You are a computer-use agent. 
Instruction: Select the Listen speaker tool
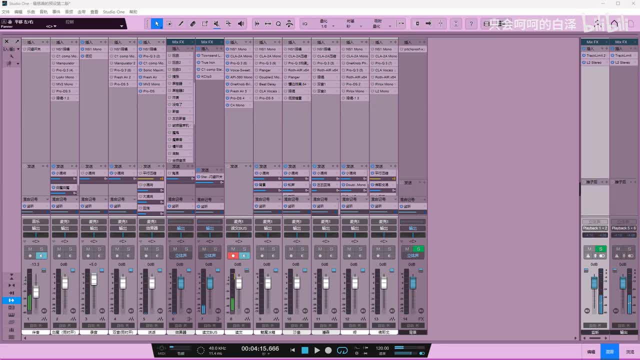[241, 23]
